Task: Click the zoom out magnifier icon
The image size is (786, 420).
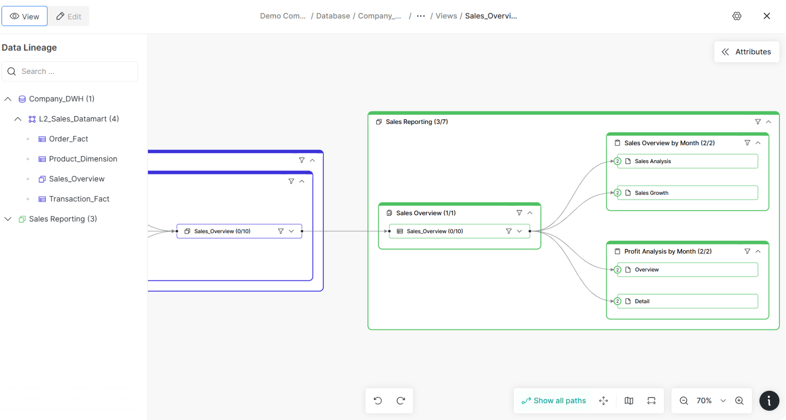Action: [684, 401]
